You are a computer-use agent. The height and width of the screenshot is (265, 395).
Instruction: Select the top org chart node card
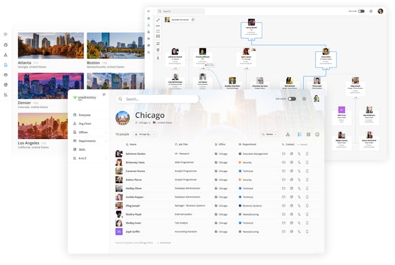(x=251, y=30)
